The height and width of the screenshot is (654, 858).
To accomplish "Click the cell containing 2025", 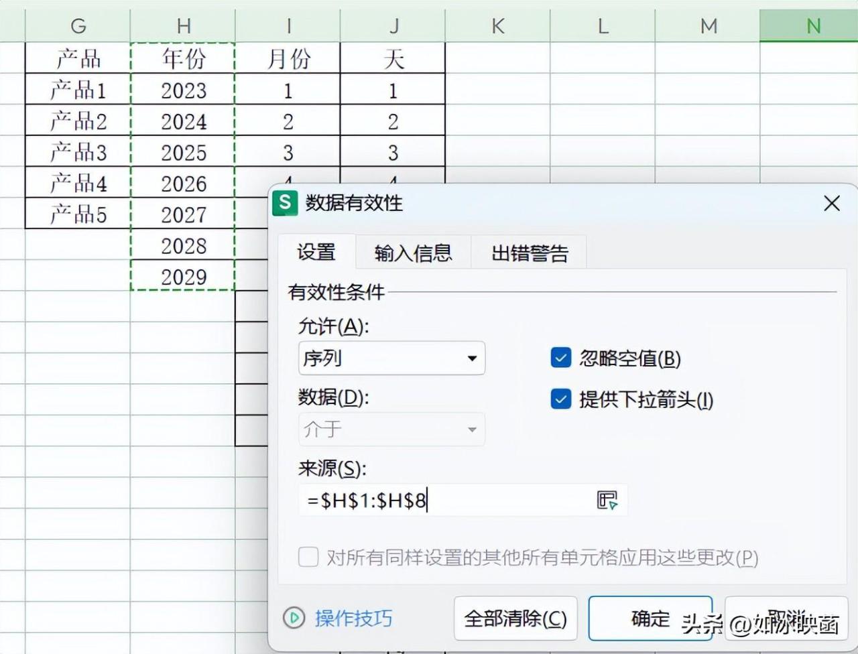I will (x=183, y=151).
